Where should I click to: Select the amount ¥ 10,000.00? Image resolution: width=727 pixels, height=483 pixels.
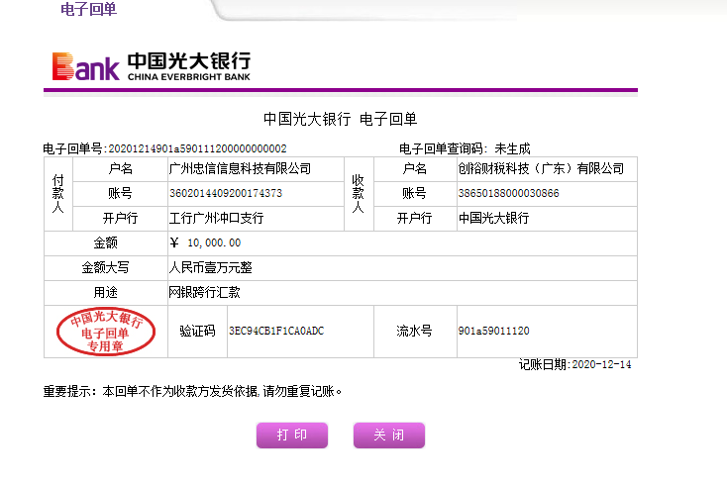[x=205, y=242]
